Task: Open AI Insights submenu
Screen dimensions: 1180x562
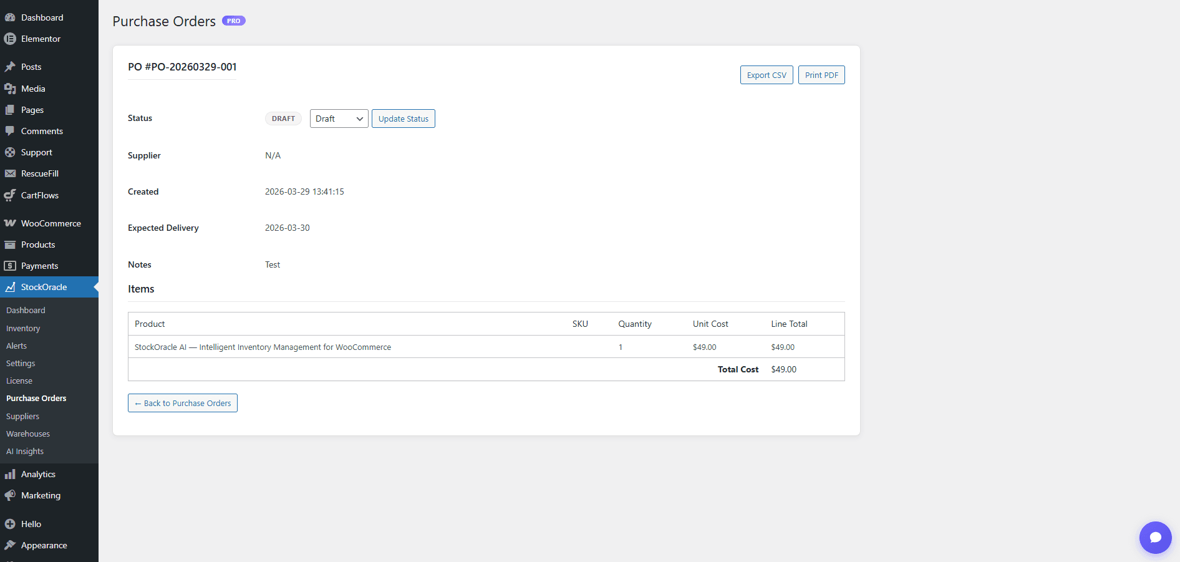Action: point(25,451)
